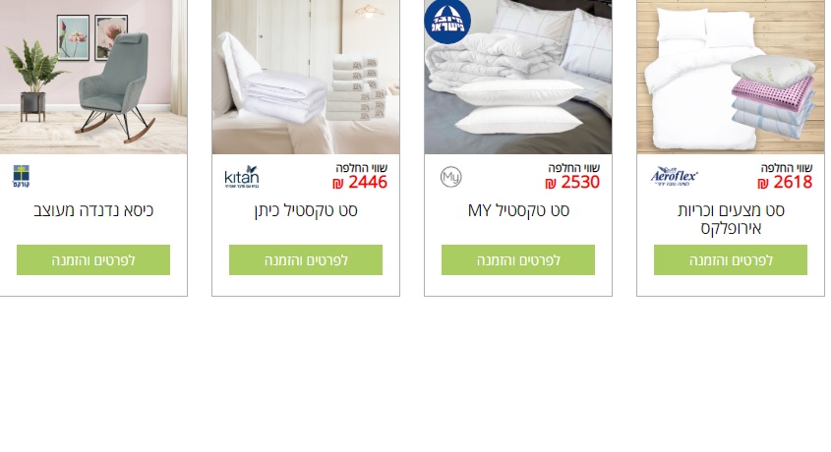831x452 pixels.
Task: Click the Aeroflex brand logo
Action: pos(674,177)
